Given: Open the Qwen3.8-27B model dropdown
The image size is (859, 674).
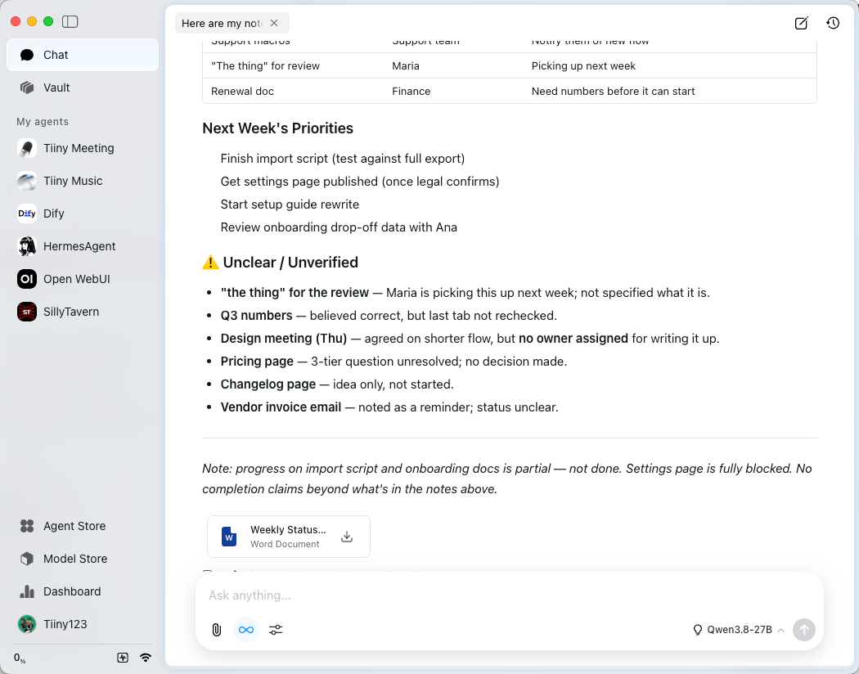Looking at the screenshot, I should coord(739,630).
